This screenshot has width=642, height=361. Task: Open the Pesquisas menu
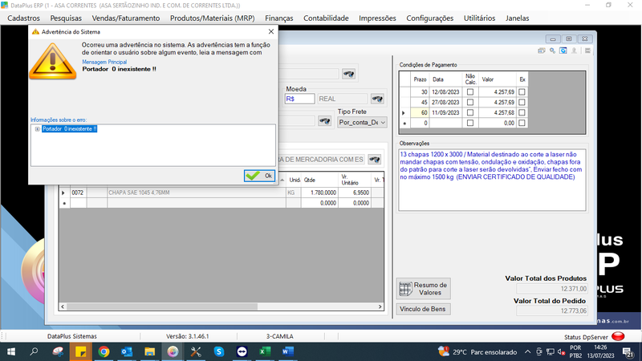(66, 18)
